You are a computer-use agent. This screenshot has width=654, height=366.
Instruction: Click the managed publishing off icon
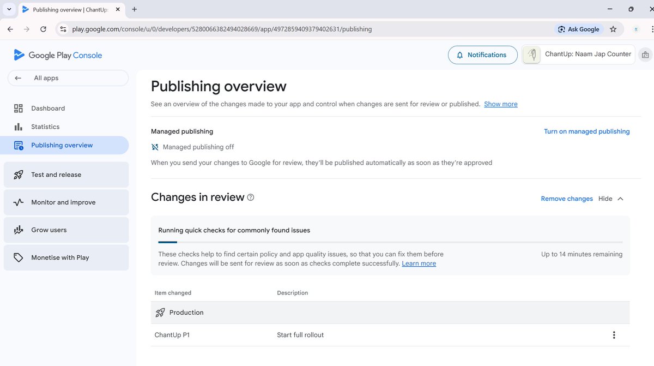(155, 147)
